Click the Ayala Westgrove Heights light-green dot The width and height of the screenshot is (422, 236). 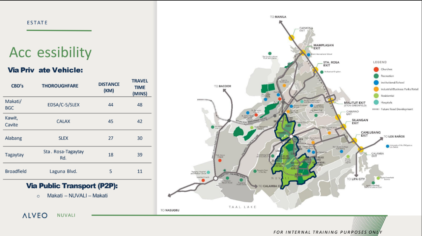[x=252, y=128]
